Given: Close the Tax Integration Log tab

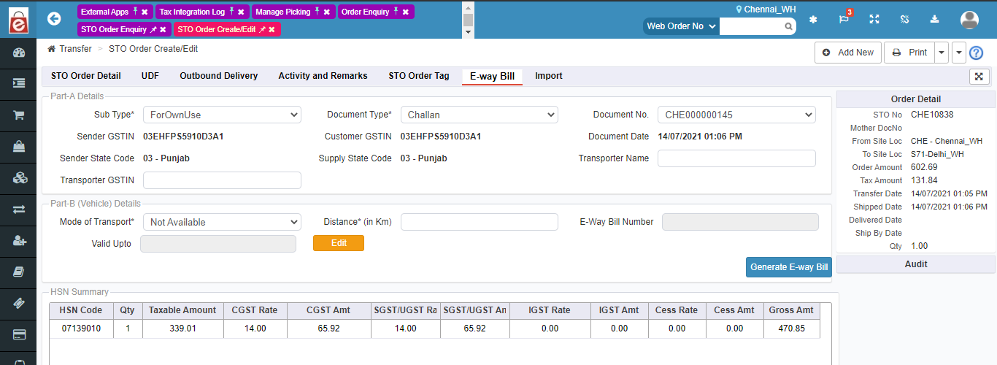Looking at the screenshot, I should [x=242, y=12].
